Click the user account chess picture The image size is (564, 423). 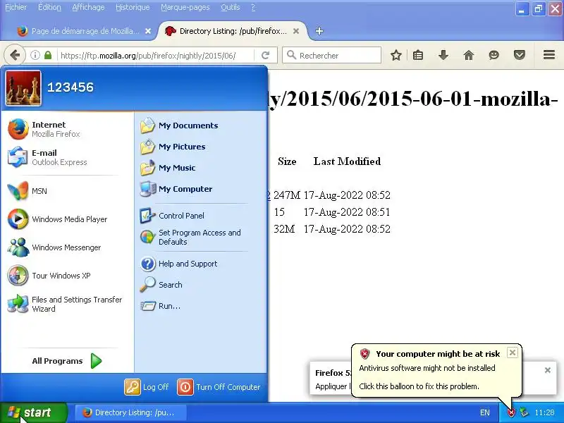click(23, 89)
